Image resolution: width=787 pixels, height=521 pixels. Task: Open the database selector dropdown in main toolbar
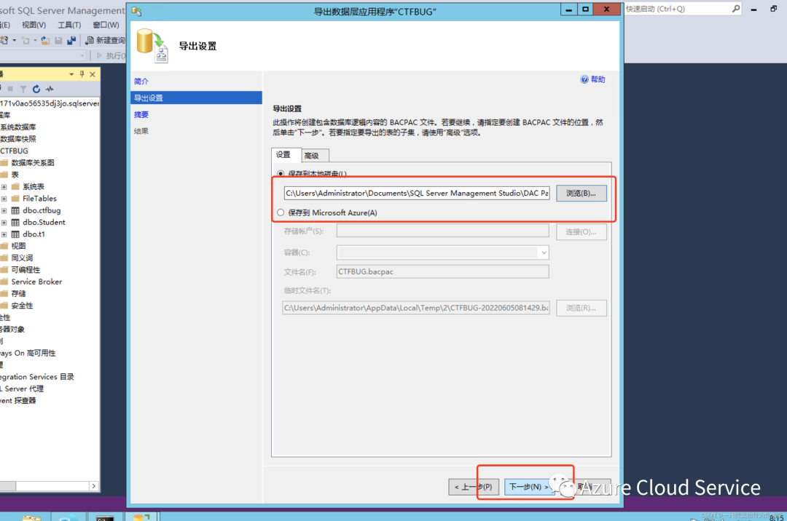[82, 55]
